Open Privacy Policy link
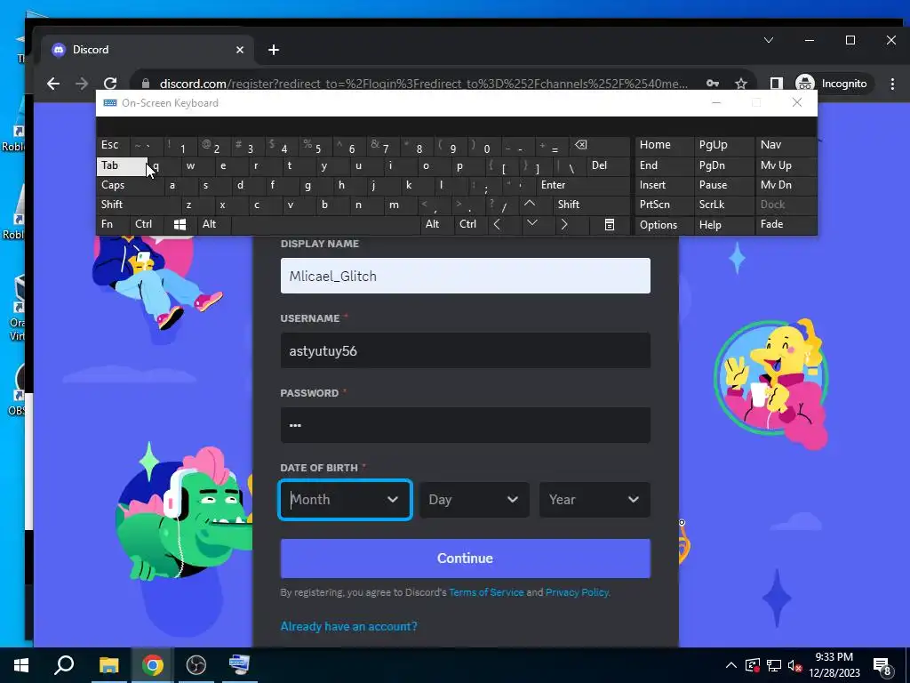The image size is (910, 683). click(577, 592)
